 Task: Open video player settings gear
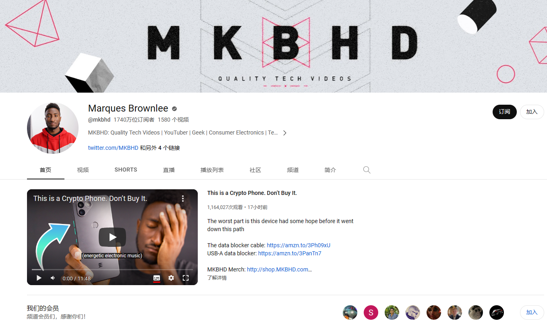pyautogui.click(x=171, y=278)
